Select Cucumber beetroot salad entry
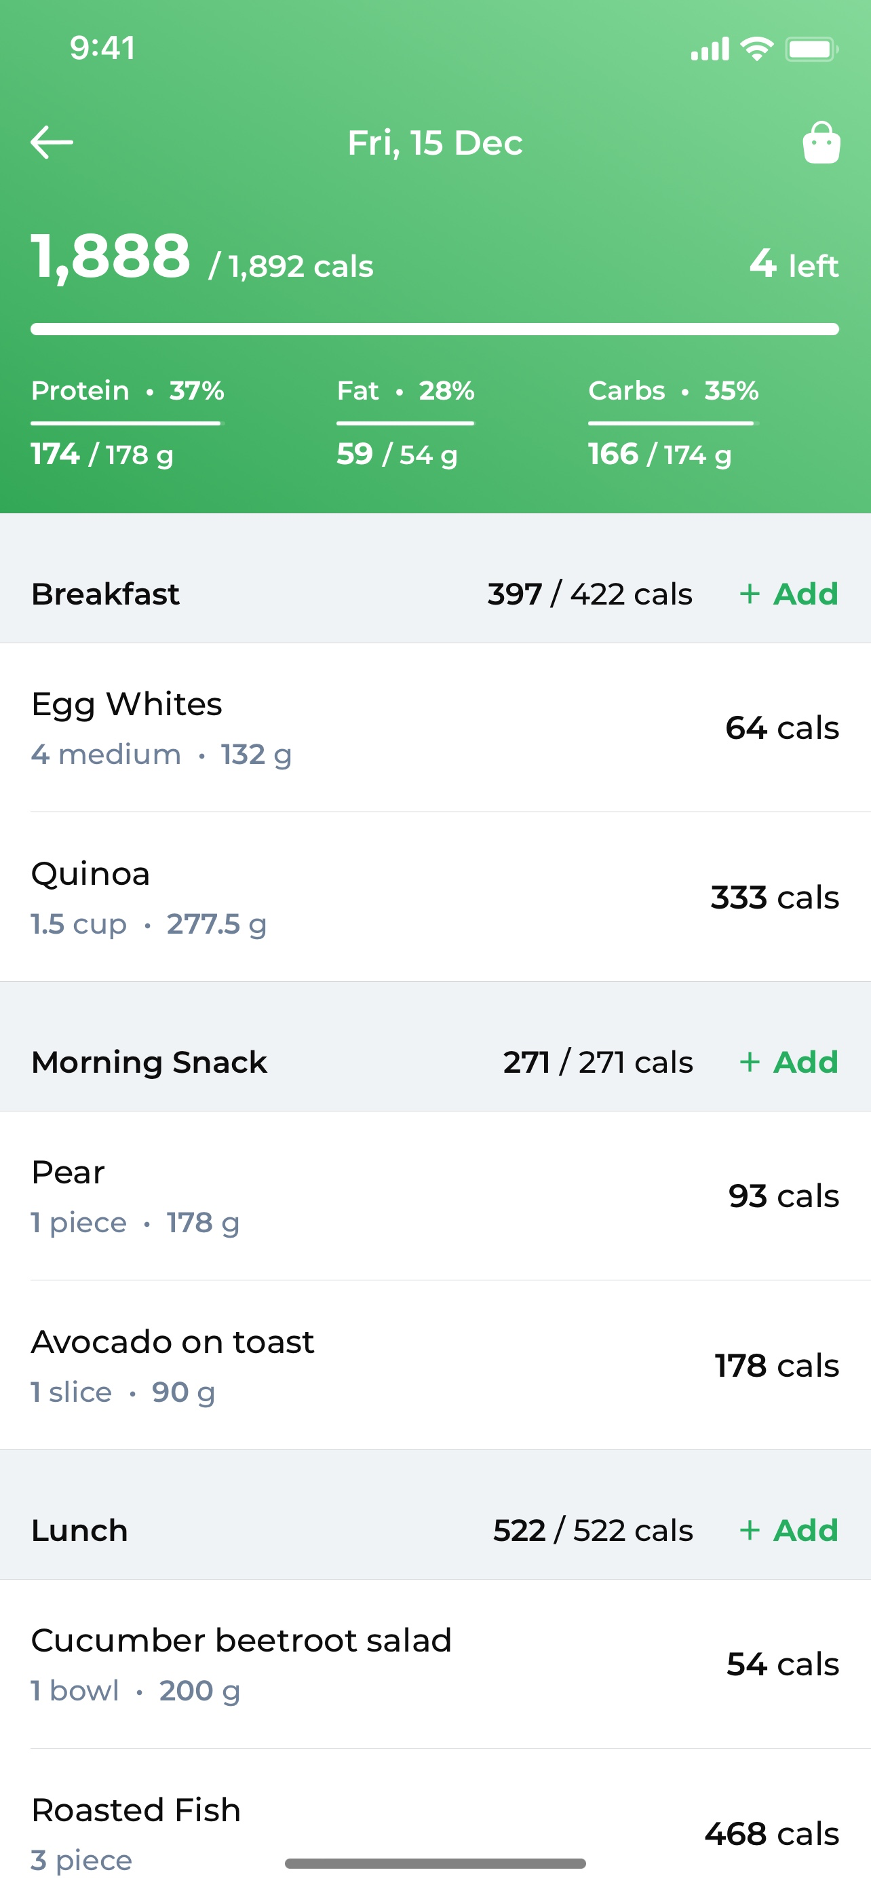This screenshot has height=1885, width=871. (435, 1664)
